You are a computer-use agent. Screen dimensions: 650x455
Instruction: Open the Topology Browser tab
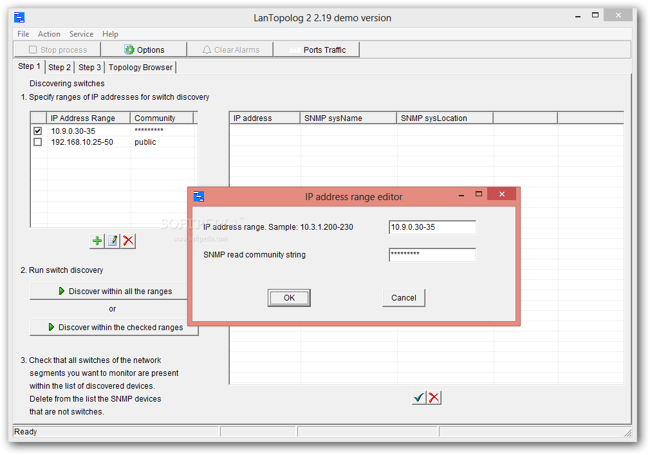tap(140, 68)
